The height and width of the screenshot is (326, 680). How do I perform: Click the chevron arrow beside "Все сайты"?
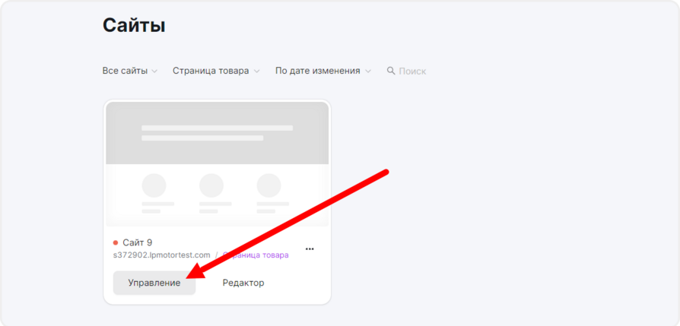click(x=154, y=71)
